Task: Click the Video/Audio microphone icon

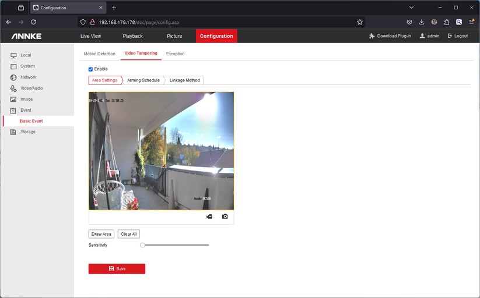Action: coord(13,88)
